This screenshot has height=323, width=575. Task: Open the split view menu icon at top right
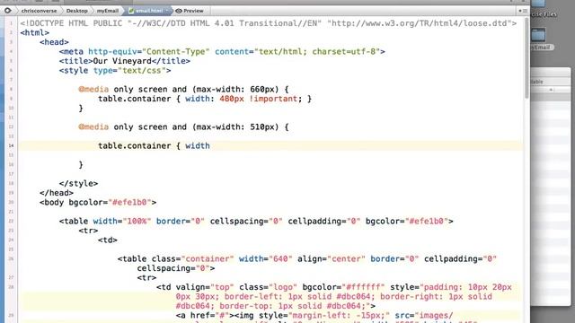523,11
